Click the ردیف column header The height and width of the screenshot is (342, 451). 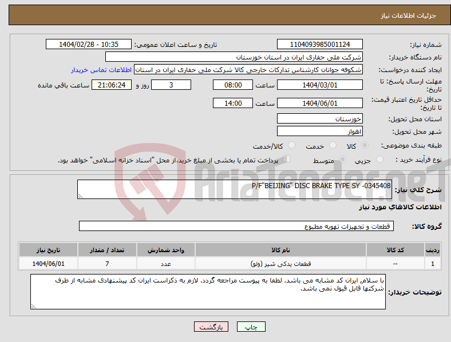pos(433,250)
